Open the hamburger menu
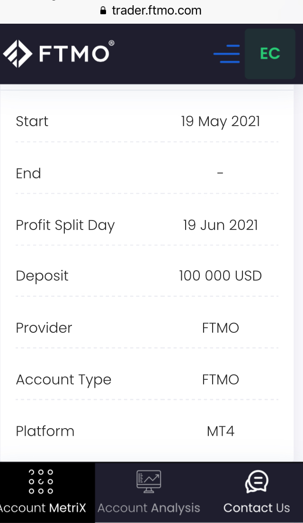Viewport: 303px width, 523px height. 226,54
